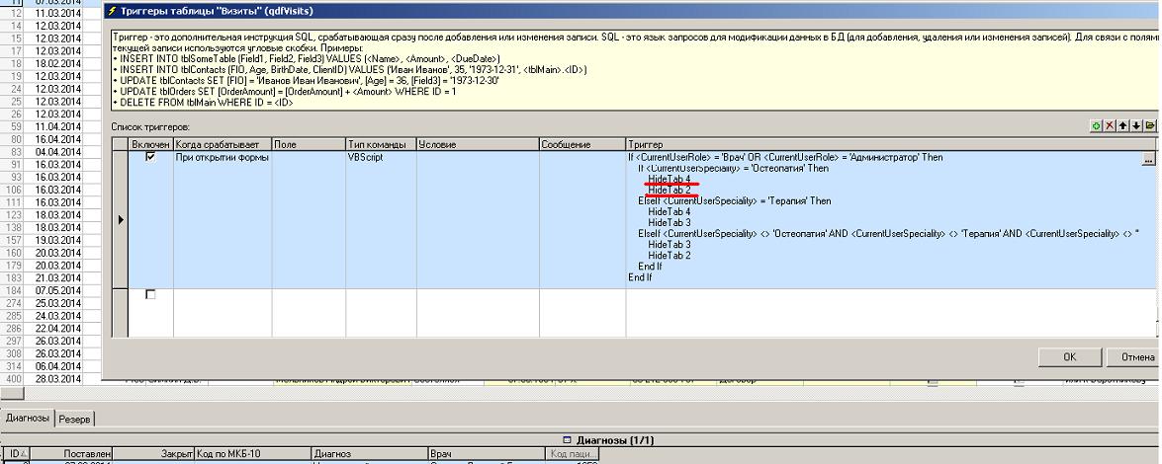This screenshot has height=464, width=1162.
Task: Click the small icon beside Диагнозы (1/1)
Action: (567, 440)
